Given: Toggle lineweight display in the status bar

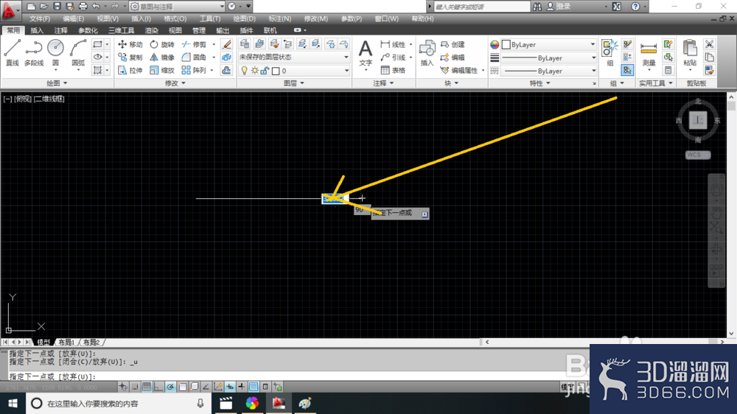Looking at the screenshot, I should 242,387.
